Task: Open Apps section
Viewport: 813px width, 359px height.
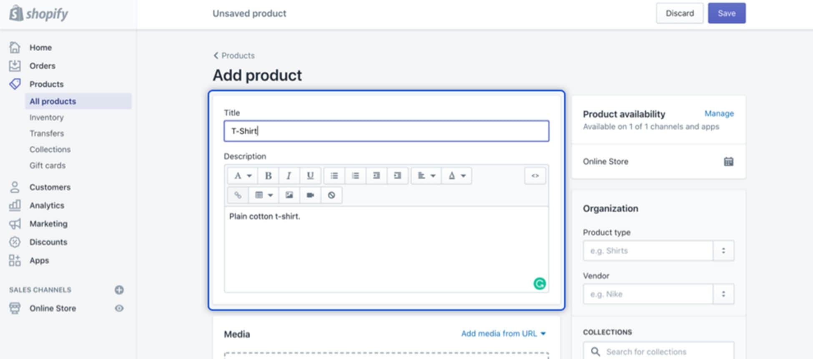Action: coord(39,261)
